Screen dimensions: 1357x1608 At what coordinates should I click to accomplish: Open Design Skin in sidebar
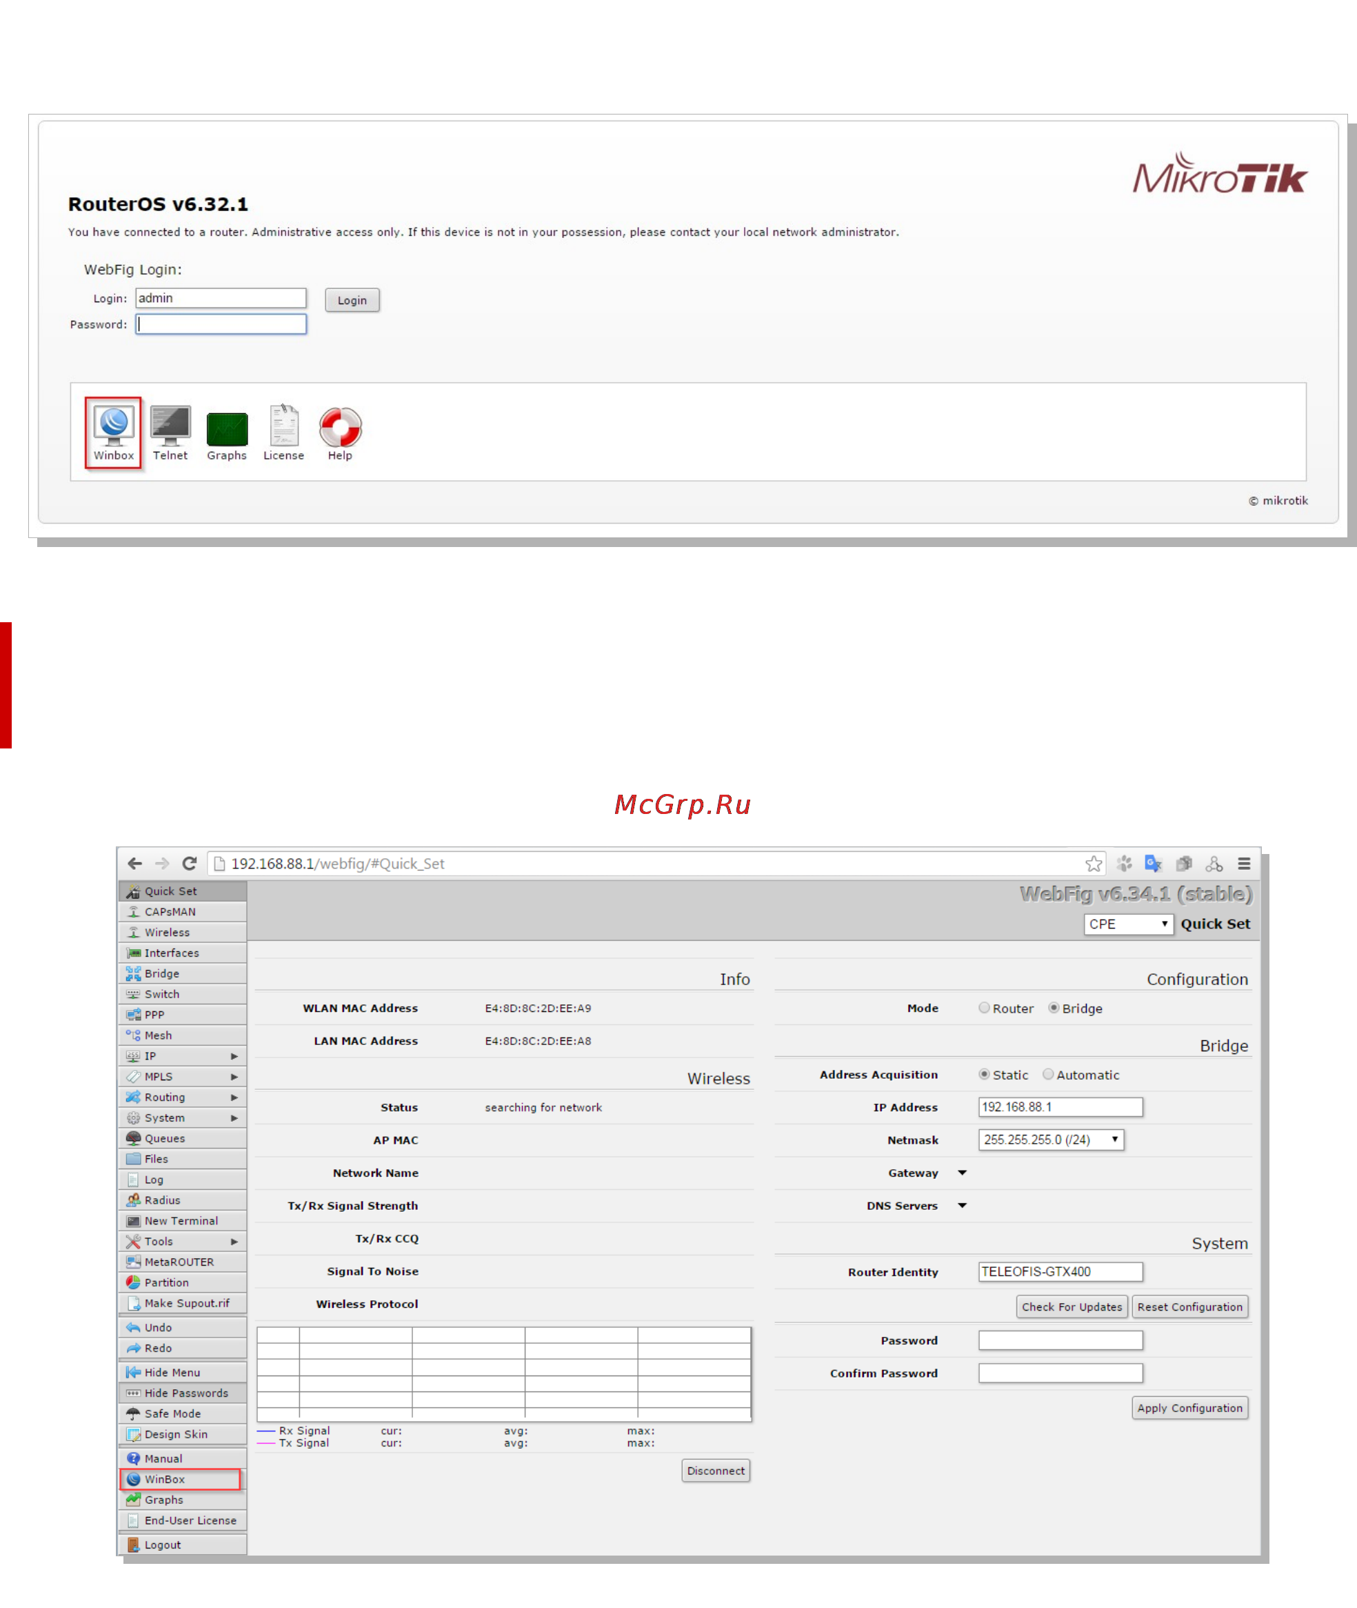[182, 1434]
